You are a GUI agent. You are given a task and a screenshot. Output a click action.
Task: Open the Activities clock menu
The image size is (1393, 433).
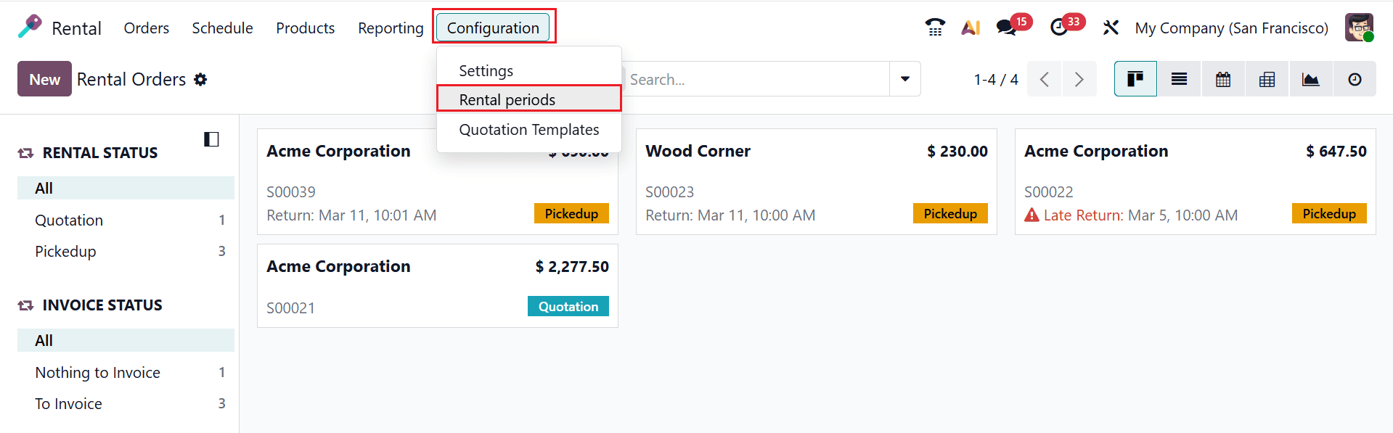[1058, 27]
